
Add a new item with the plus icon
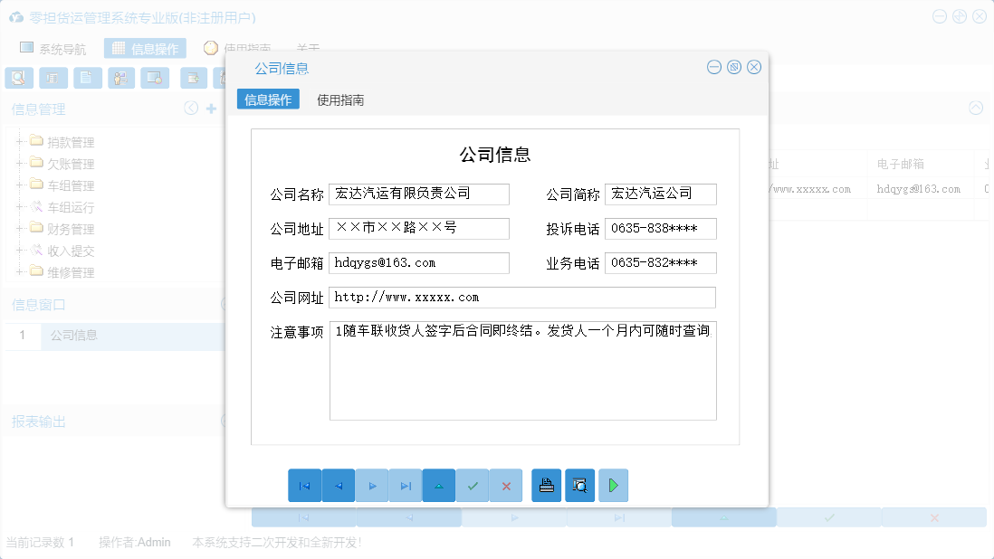pyautogui.click(x=210, y=108)
